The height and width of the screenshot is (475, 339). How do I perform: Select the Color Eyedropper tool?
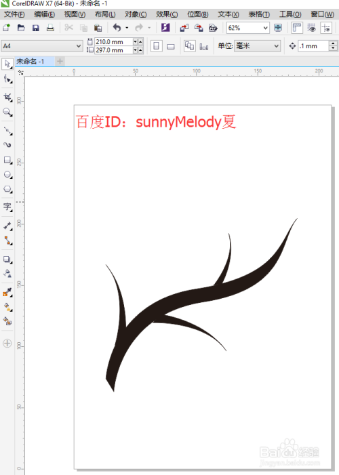[7, 292]
